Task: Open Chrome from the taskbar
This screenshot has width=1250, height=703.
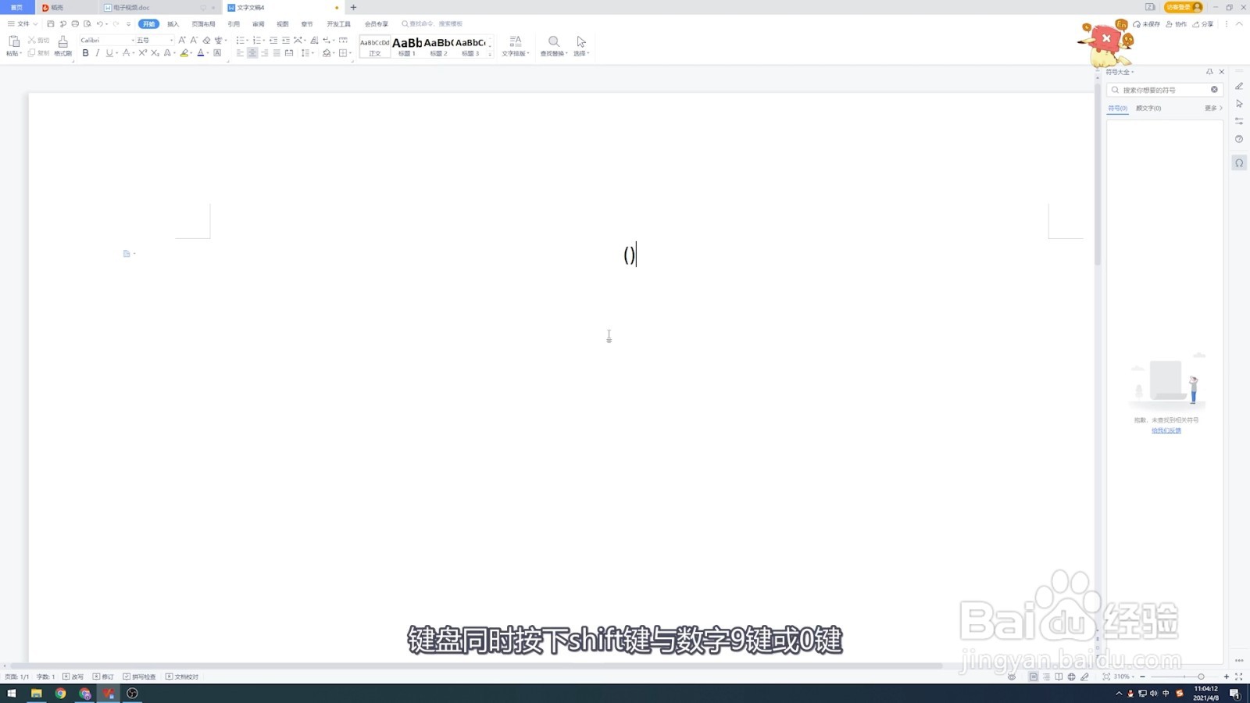Action: tap(60, 693)
